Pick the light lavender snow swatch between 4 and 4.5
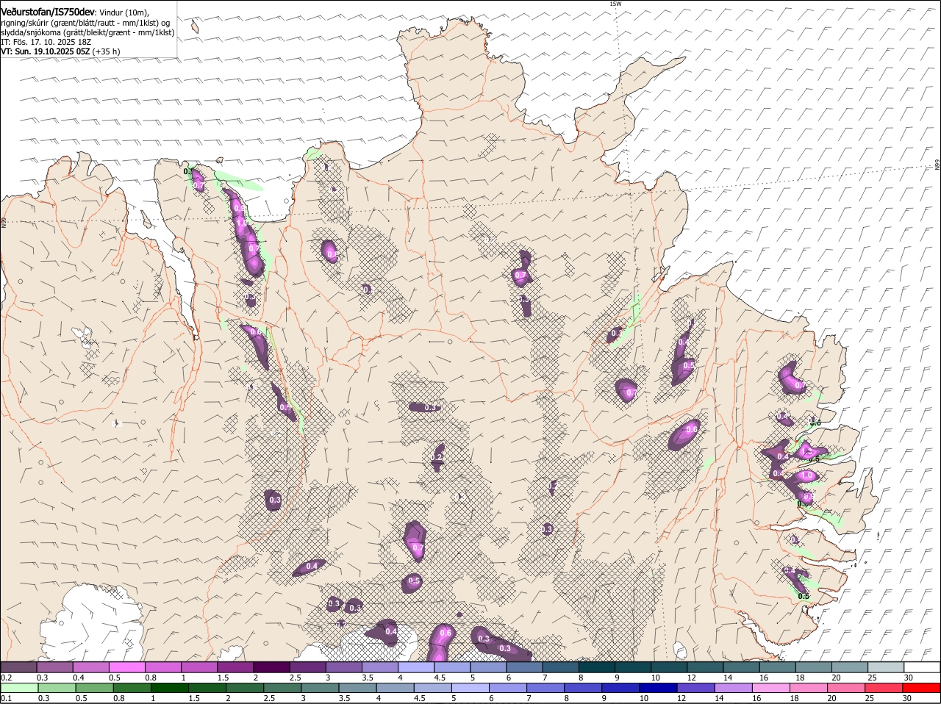 click(416, 667)
